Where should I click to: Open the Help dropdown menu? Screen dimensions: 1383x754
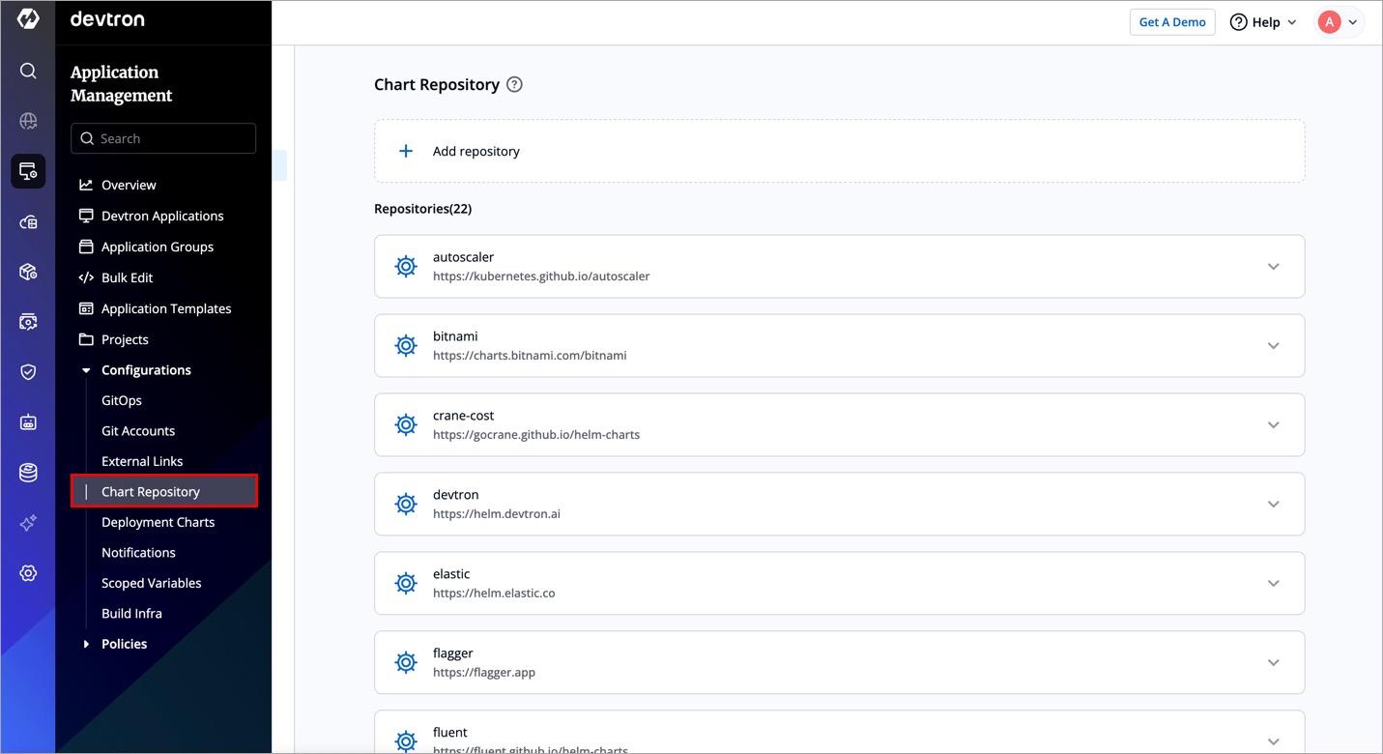tap(1263, 22)
